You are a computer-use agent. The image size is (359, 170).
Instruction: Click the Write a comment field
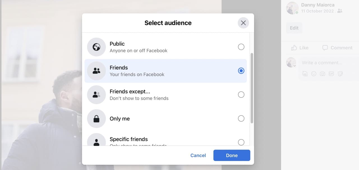tap(322, 63)
